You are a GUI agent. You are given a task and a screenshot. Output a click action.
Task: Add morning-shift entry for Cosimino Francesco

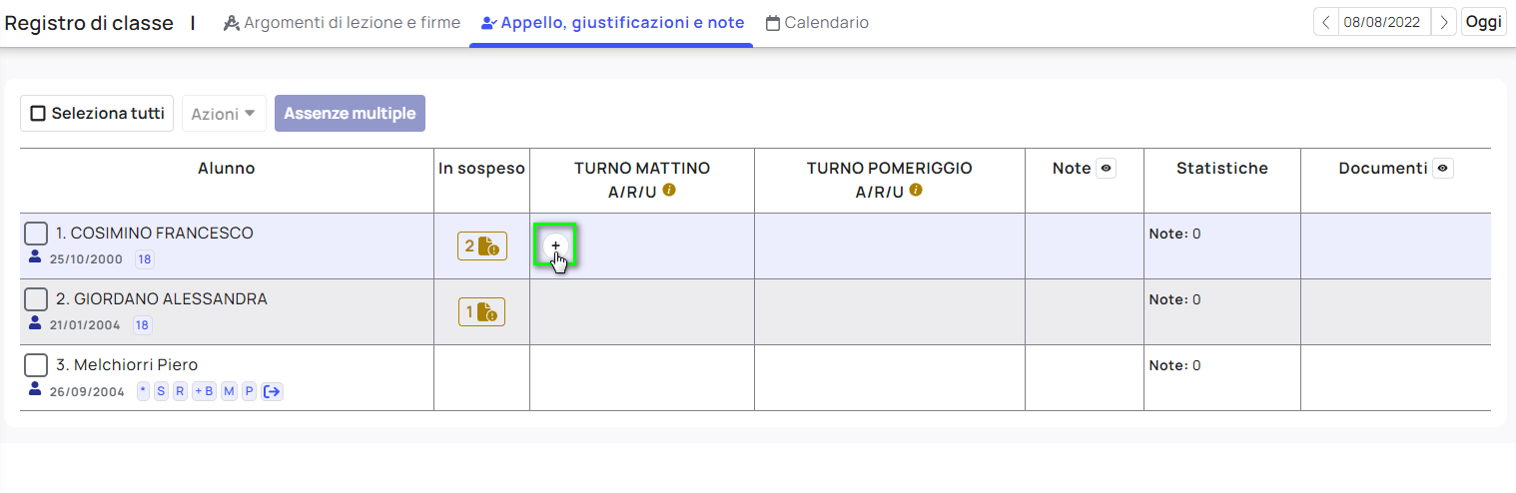pyautogui.click(x=556, y=246)
